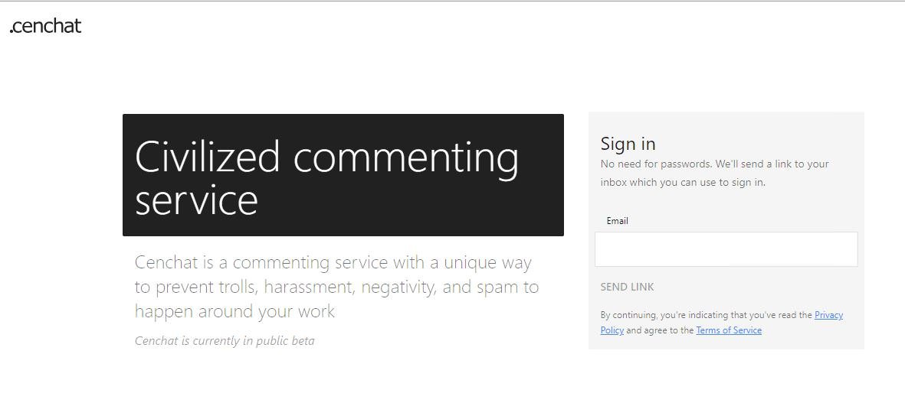Click the word commenting in the headline

(x=406, y=158)
